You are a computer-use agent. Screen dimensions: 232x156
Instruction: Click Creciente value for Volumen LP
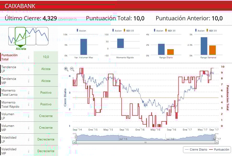[46, 116]
